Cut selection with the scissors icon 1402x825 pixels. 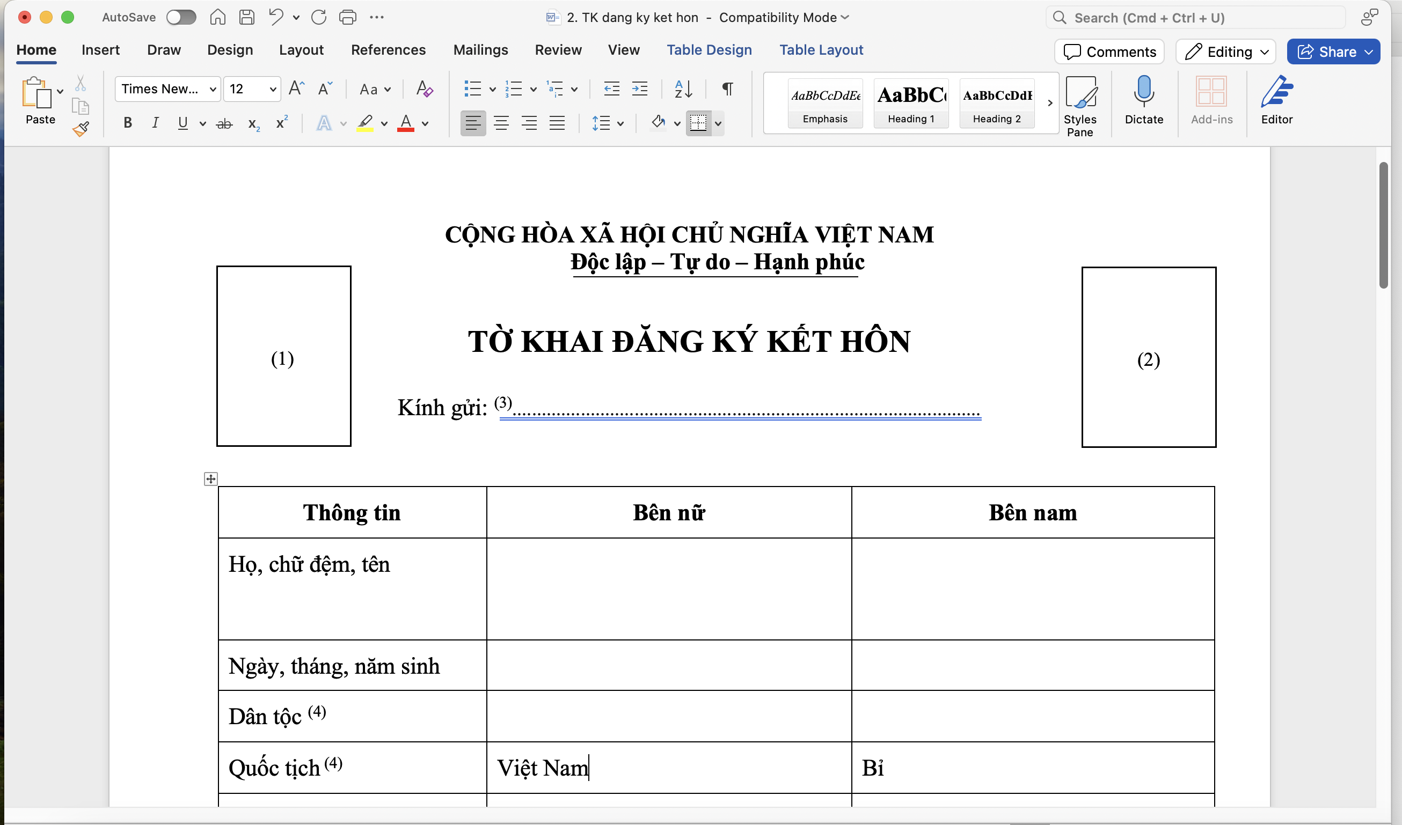[81, 83]
